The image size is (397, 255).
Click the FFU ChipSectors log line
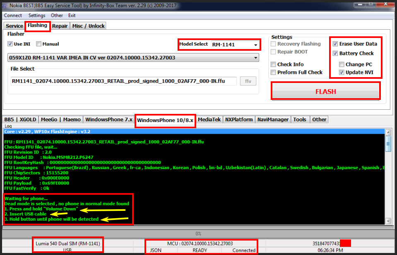pyautogui.click(x=36, y=173)
